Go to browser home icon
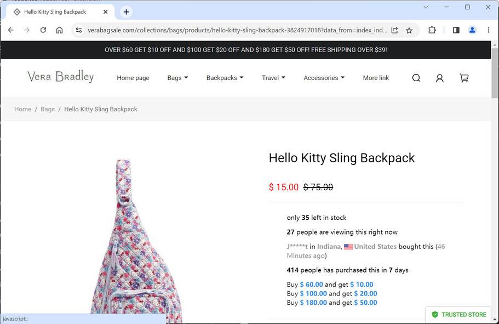The width and height of the screenshot is (499, 324). click(x=60, y=30)
